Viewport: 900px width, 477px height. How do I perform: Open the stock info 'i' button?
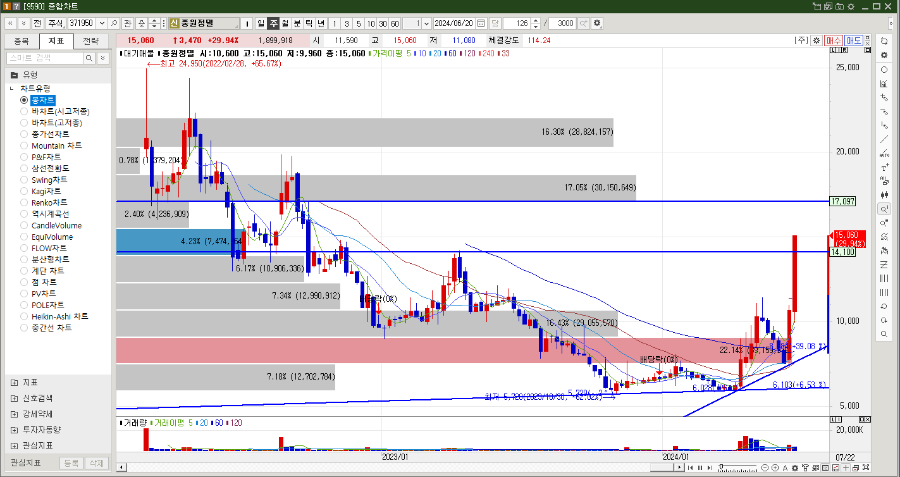click(x=246, y=23)
